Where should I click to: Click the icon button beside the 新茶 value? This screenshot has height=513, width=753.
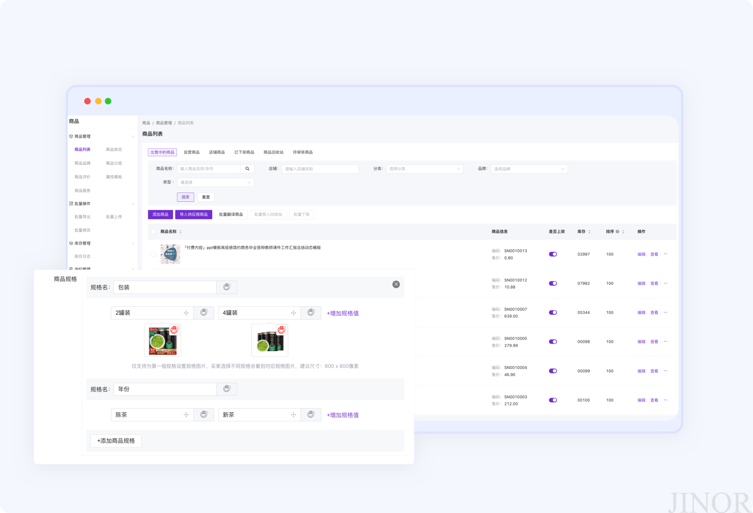tap(311, 415)
